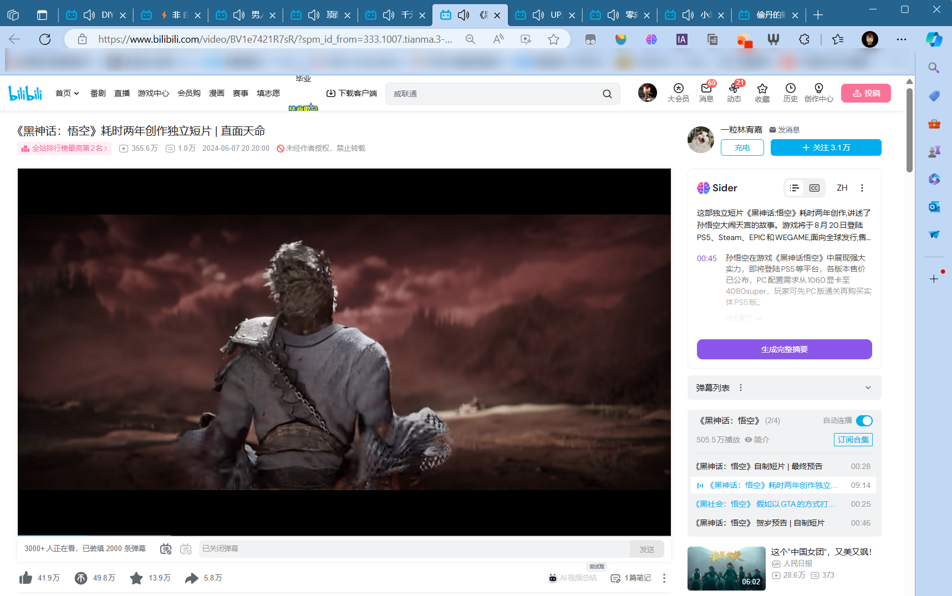This screenshot has height=596, width=952.
Task: Refresh the browser page
Action: coord(45,39)
